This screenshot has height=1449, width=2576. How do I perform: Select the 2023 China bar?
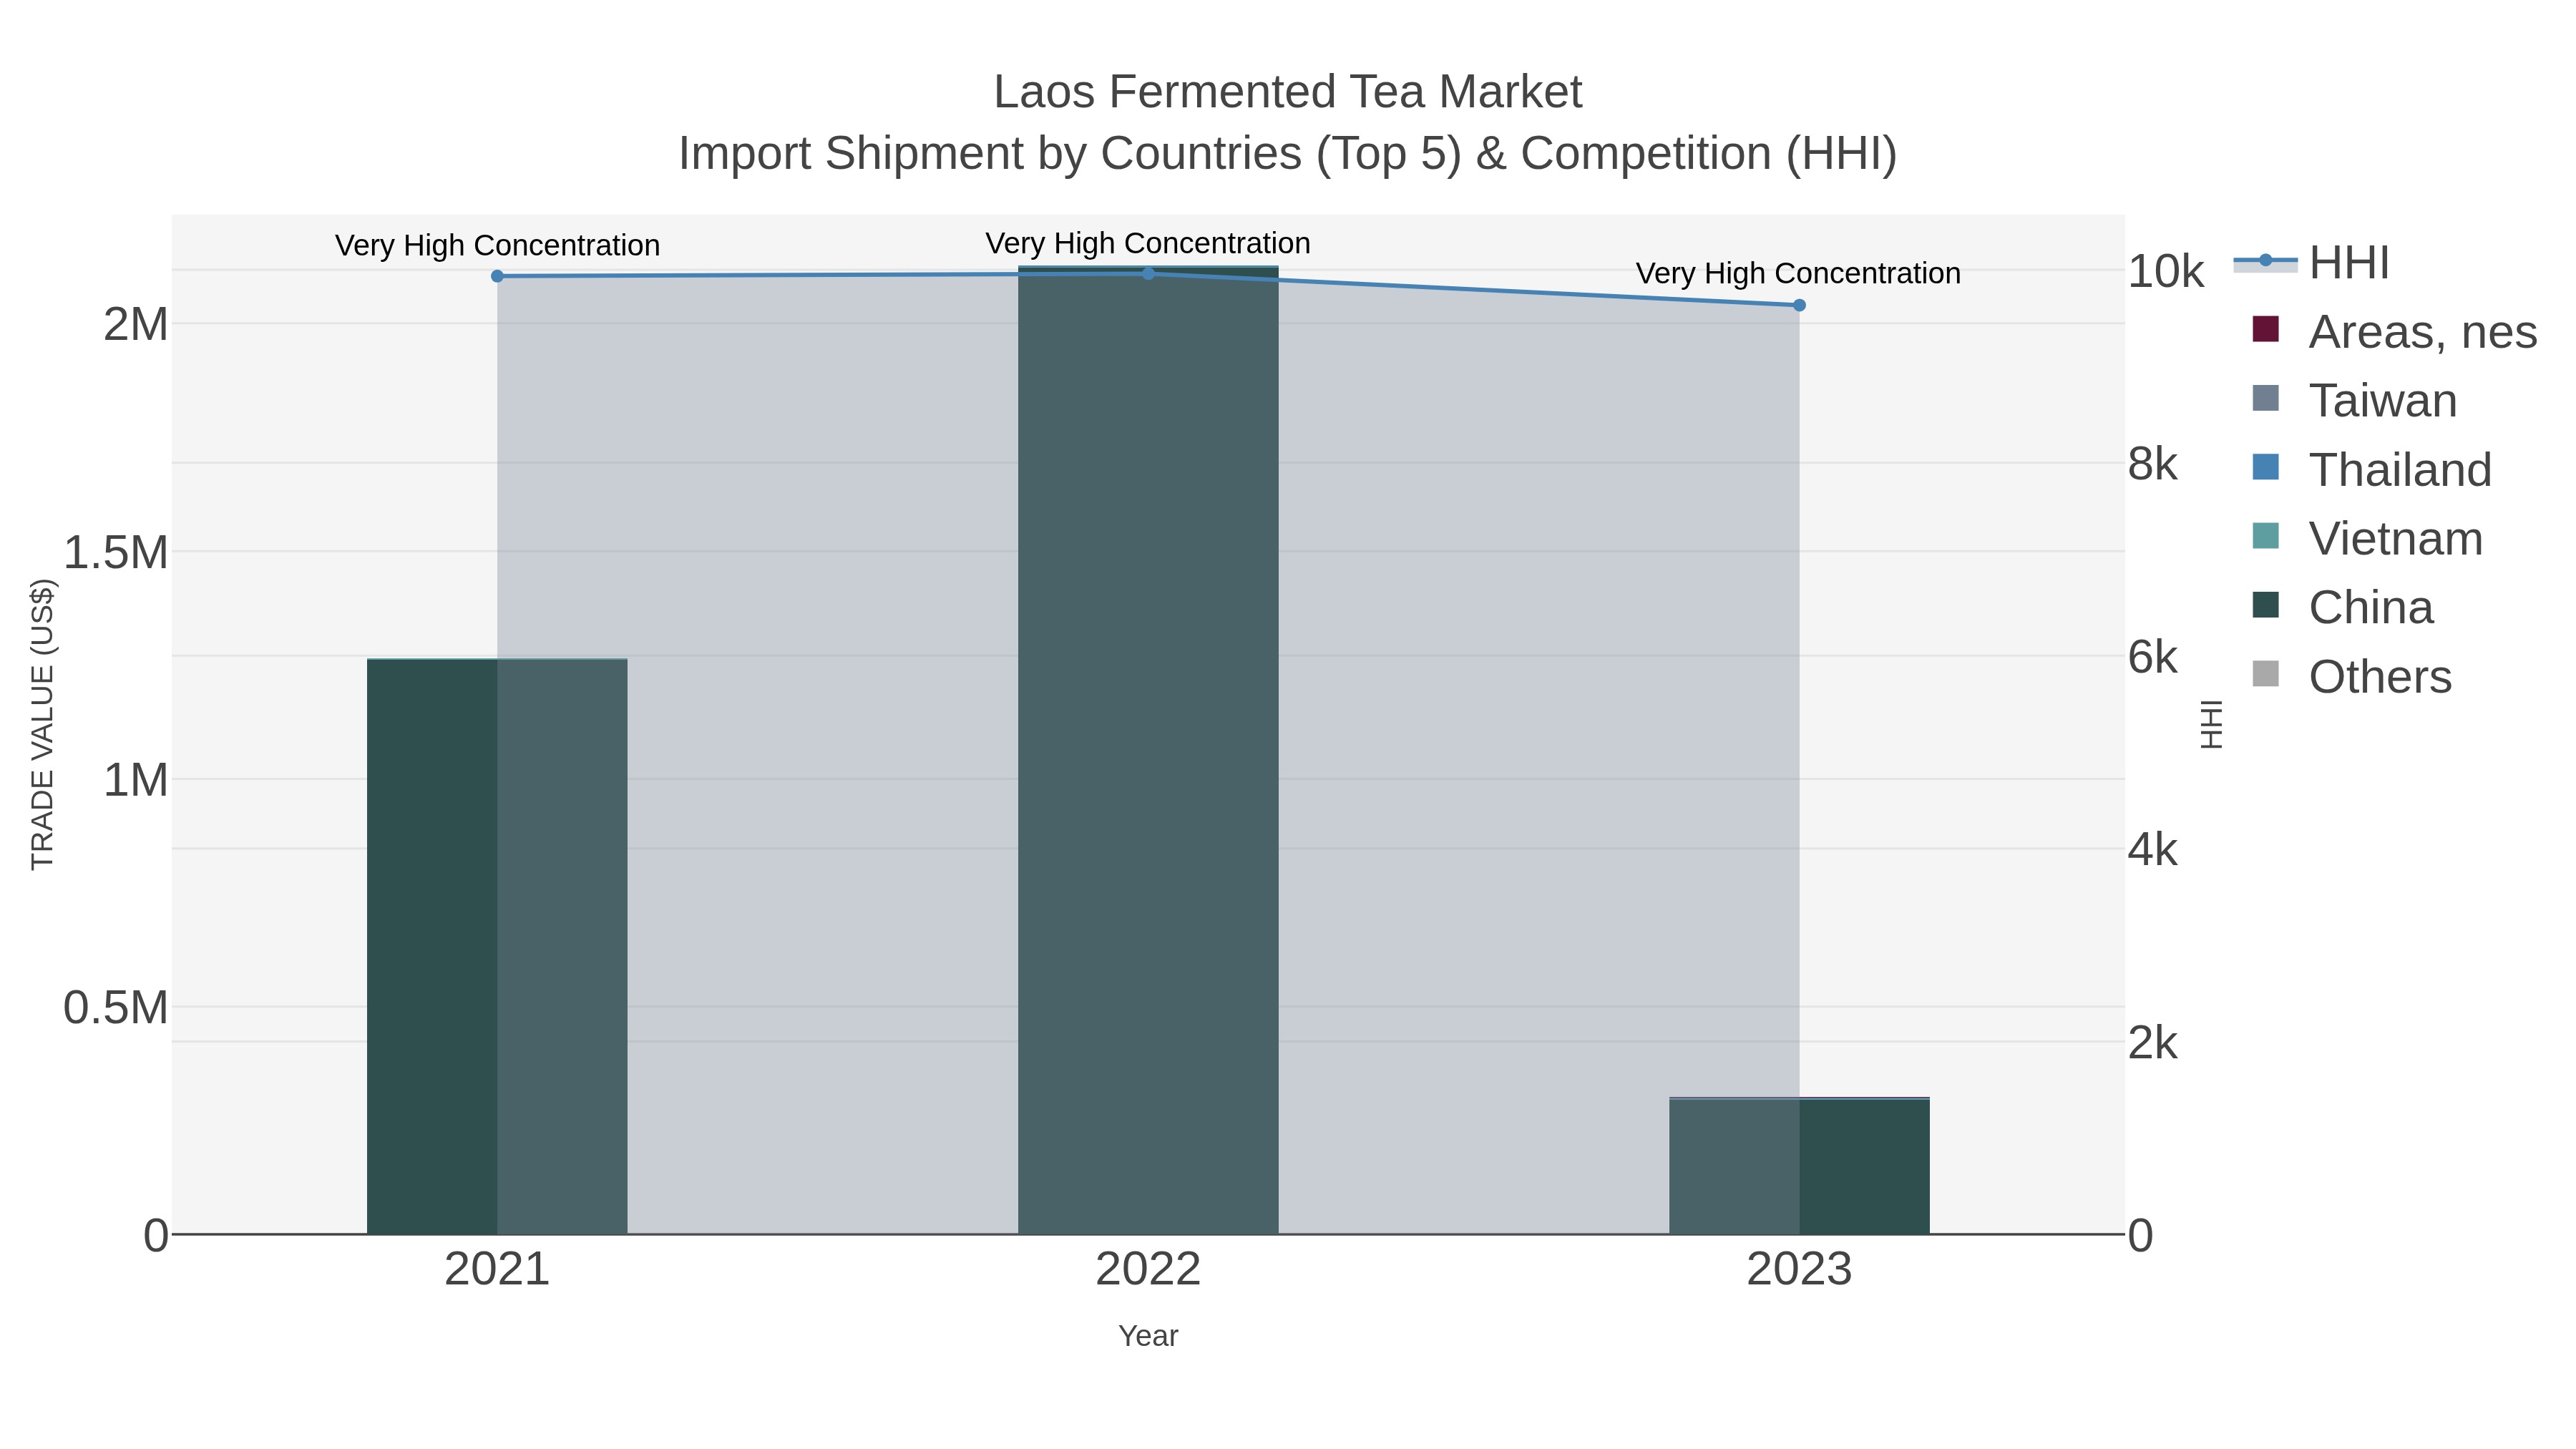tap(1799, 1167)
